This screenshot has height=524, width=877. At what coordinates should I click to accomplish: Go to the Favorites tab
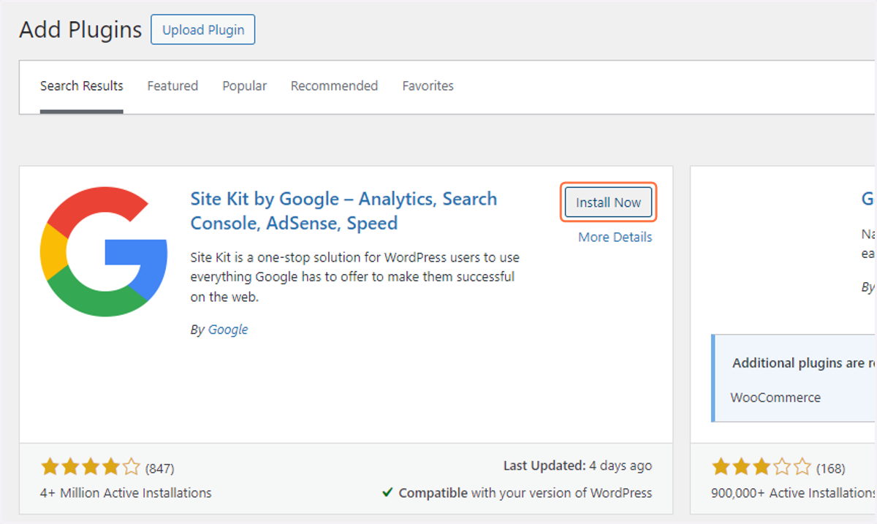(x=428, y=86)
